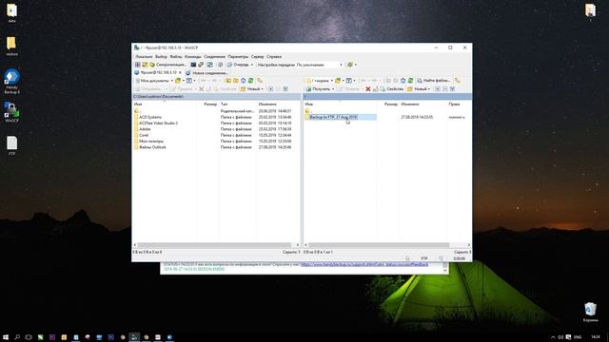Select the Файлы Outlook folder

(x=152, y=147)
